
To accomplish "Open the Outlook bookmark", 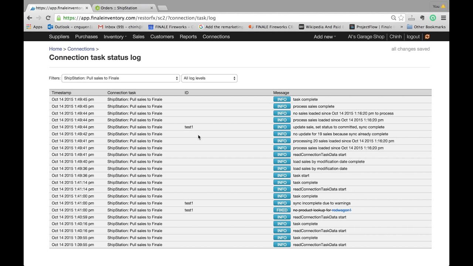I will (x=70, y=27).
